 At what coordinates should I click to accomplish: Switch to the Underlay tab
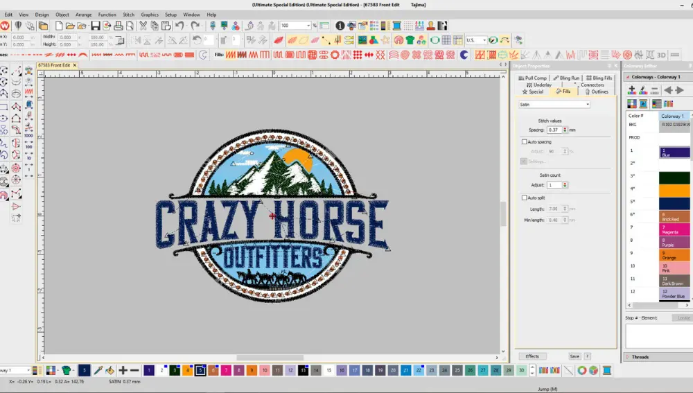[x=539, y=85]
